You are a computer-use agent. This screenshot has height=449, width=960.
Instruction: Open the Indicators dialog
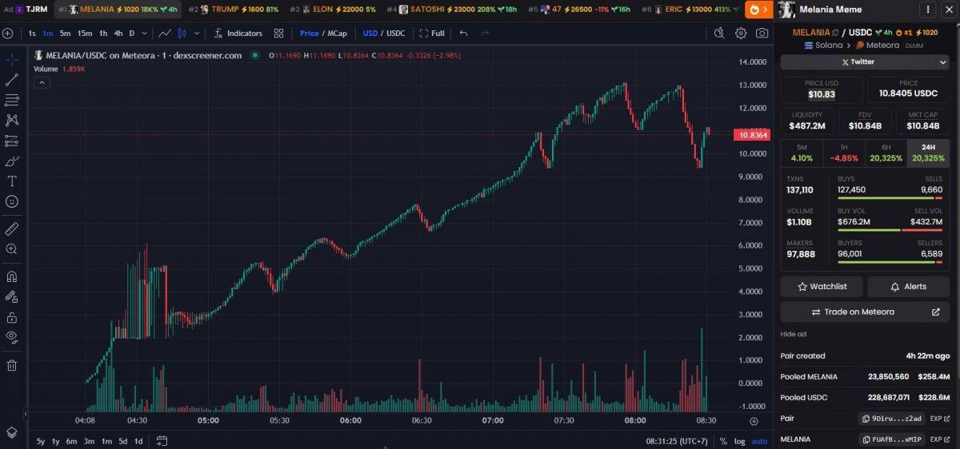(238, 34)
